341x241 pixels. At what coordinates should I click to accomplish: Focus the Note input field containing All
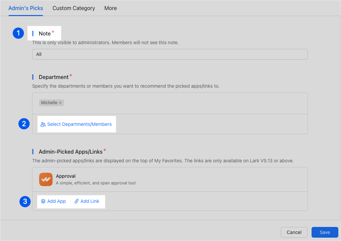pos(170,54)
